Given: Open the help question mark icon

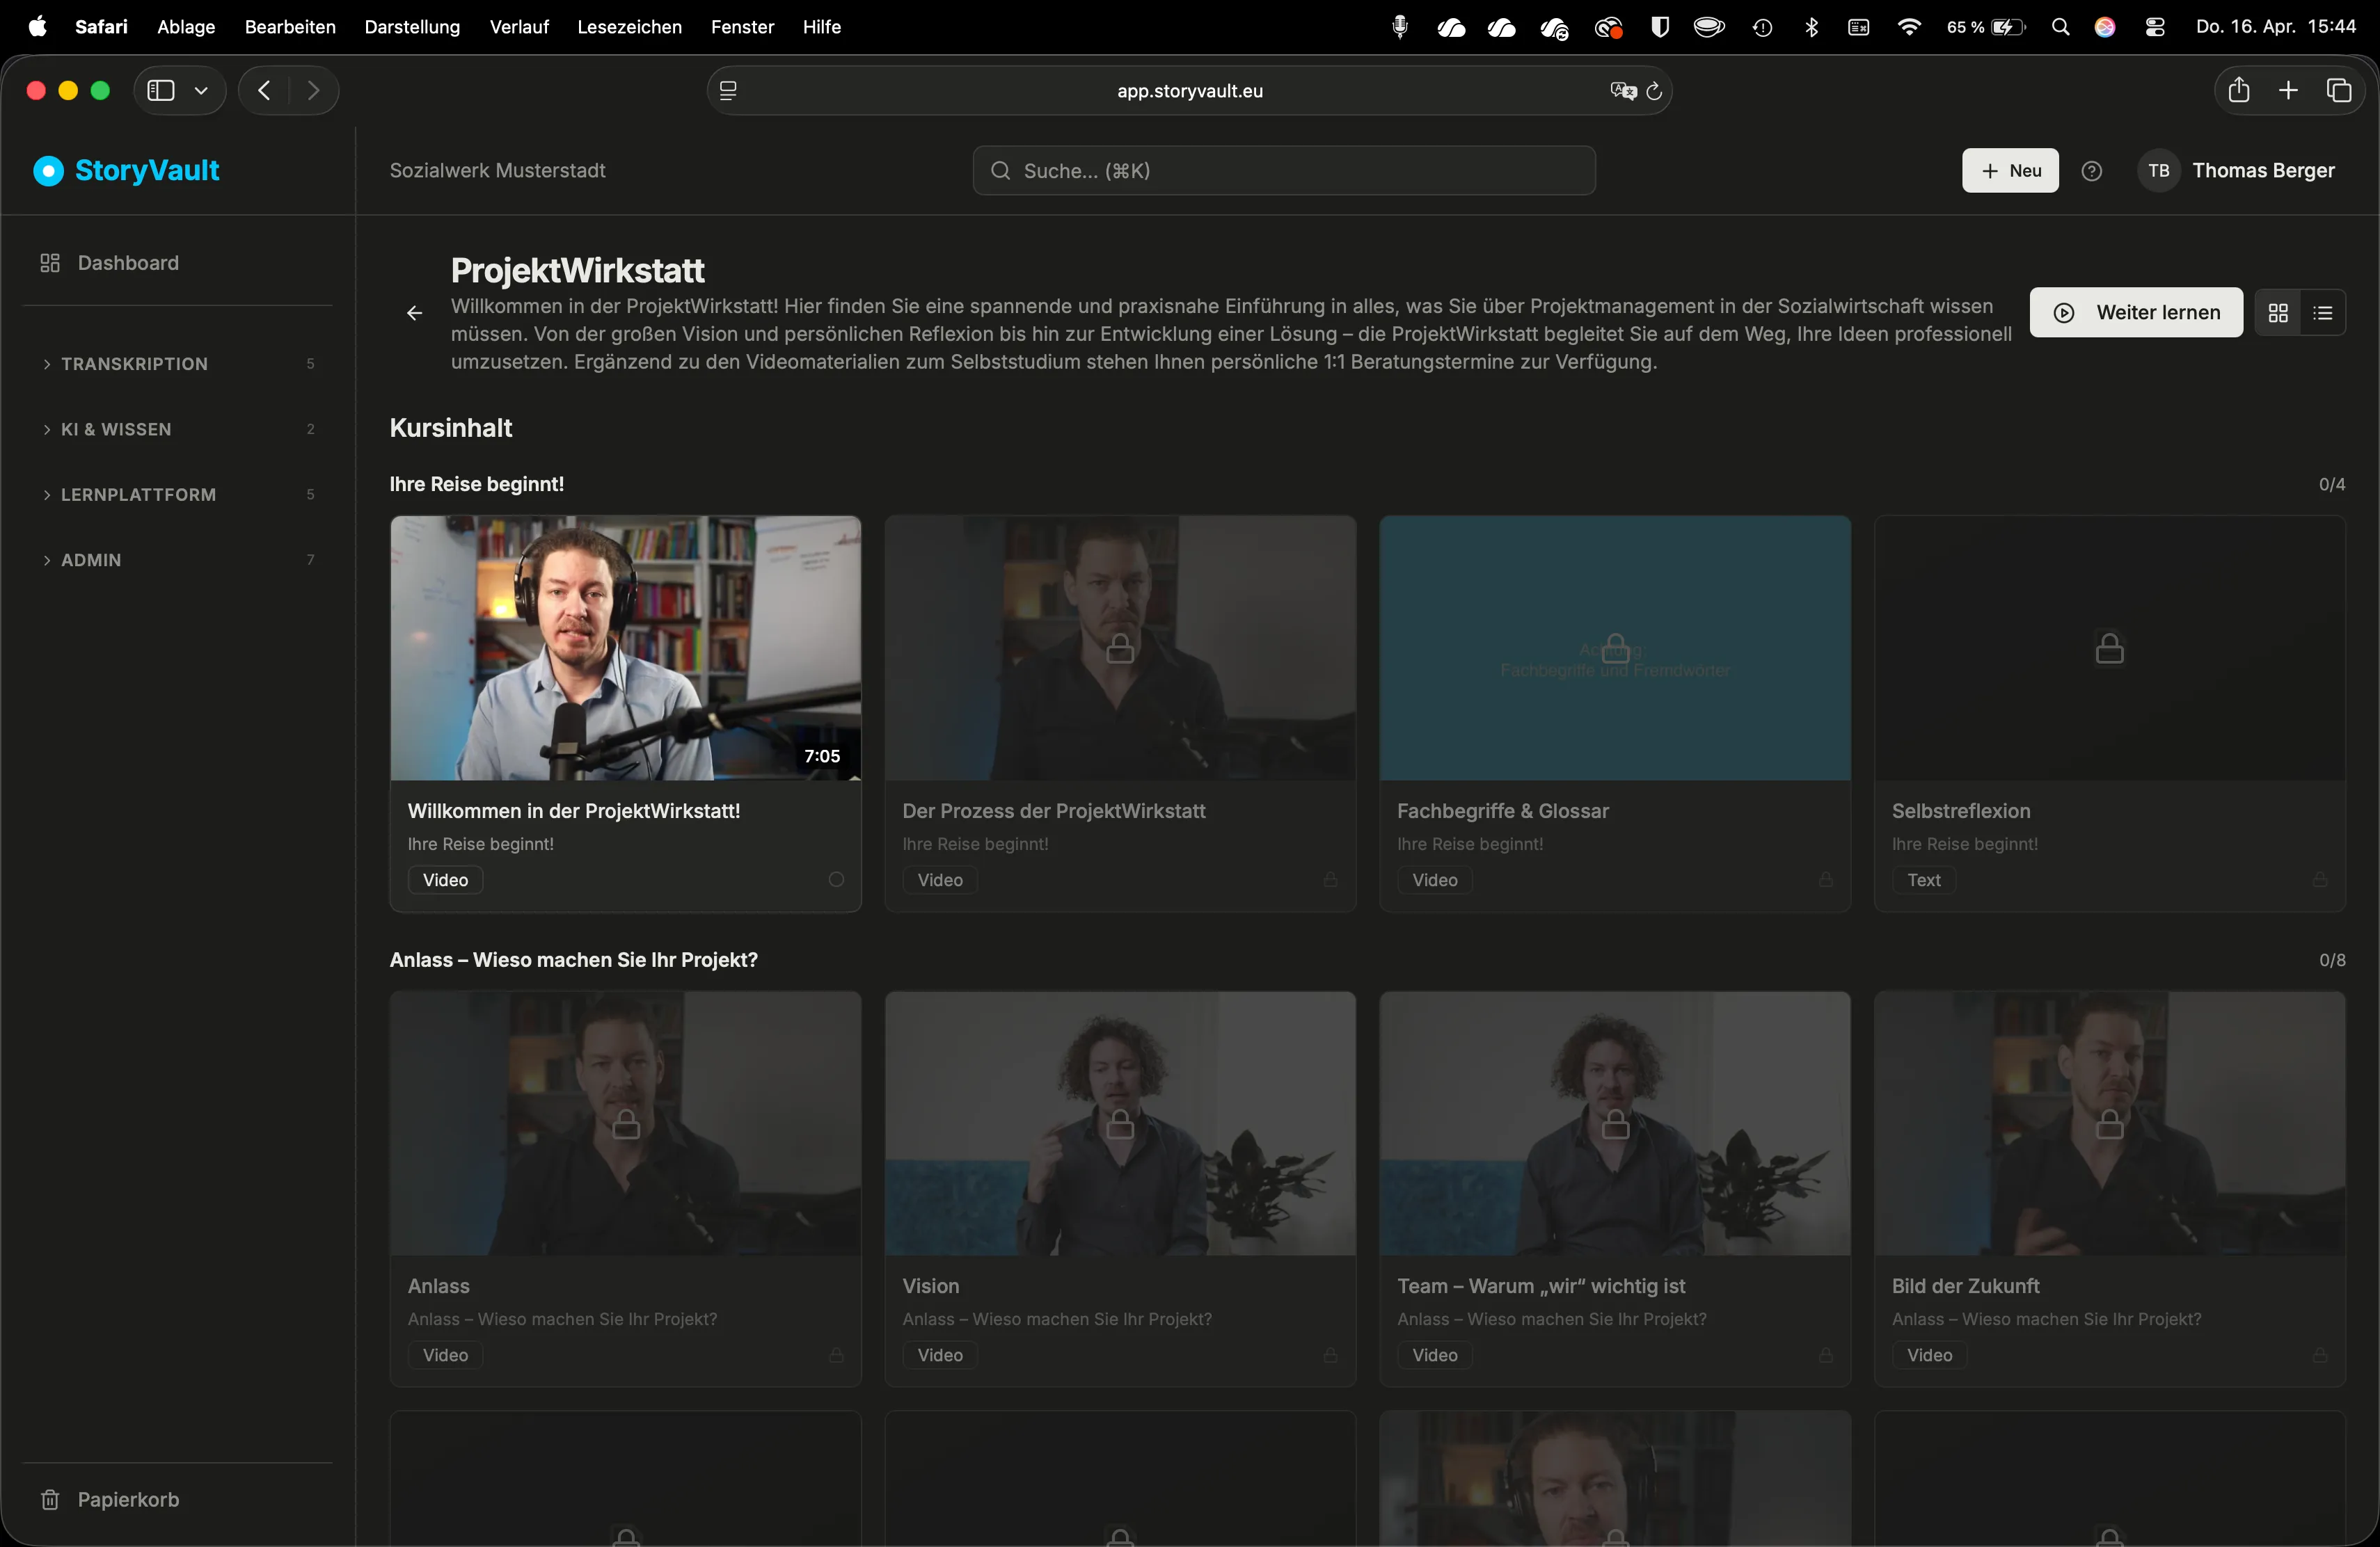Looking at the screenshot, I should [2091, 171].
